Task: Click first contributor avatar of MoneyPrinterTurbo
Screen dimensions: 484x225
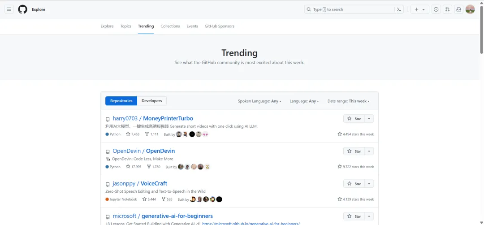Action: (179, 134)
